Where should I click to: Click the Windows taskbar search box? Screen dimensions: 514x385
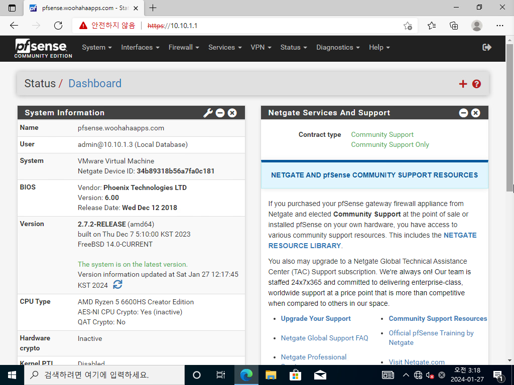pos(104,375)
